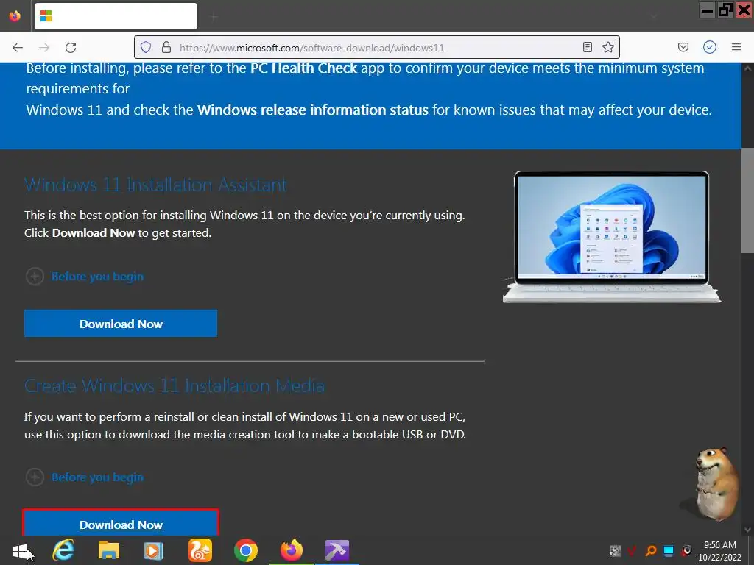Open the Firefox account icon
754x565 pixels.
tap(710, 47)
